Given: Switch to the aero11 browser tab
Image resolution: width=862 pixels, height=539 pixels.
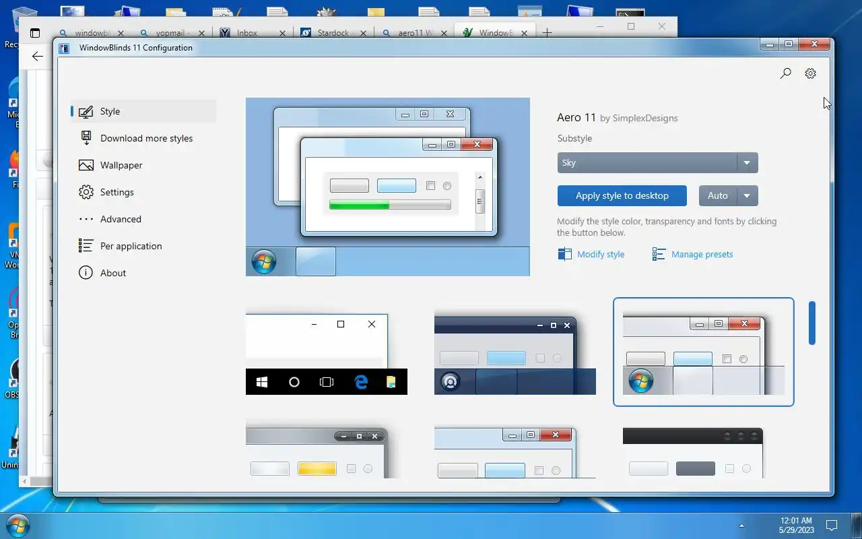Looking at the screenshot, I should (415, 33).
